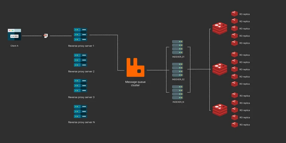Select the 'Reverse proxy server 1' label
Screen dimensions: 286x143
pyautogui.click(x=81, y=46)
